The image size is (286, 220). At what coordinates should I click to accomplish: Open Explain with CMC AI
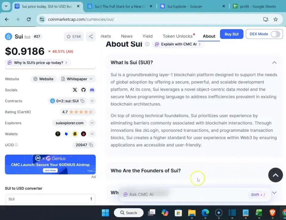click(178, 44)
